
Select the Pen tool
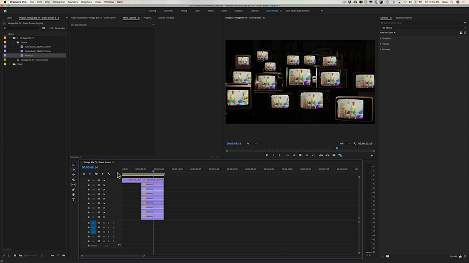coord(73,190)
